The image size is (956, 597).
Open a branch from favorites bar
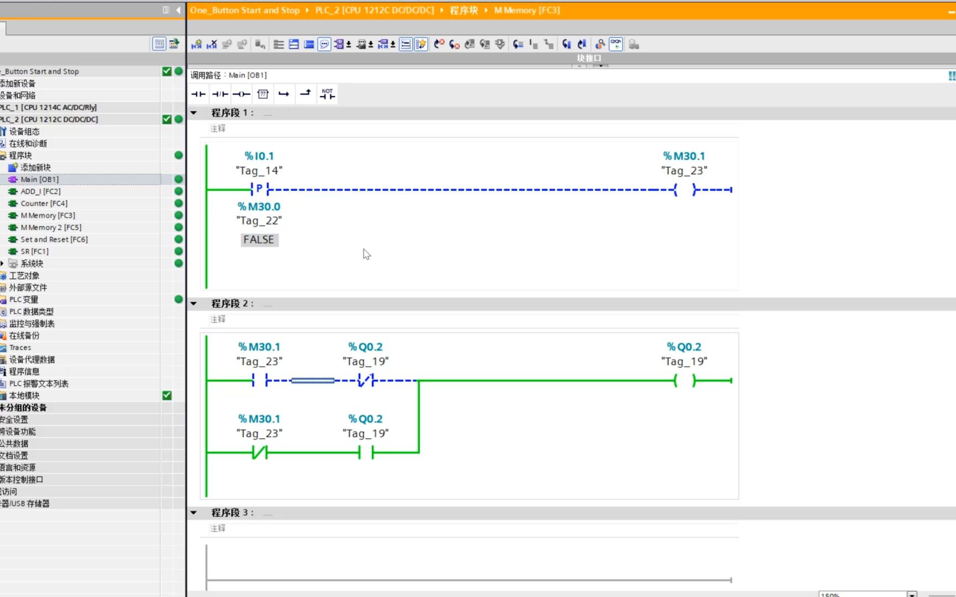tap(284, 94)
